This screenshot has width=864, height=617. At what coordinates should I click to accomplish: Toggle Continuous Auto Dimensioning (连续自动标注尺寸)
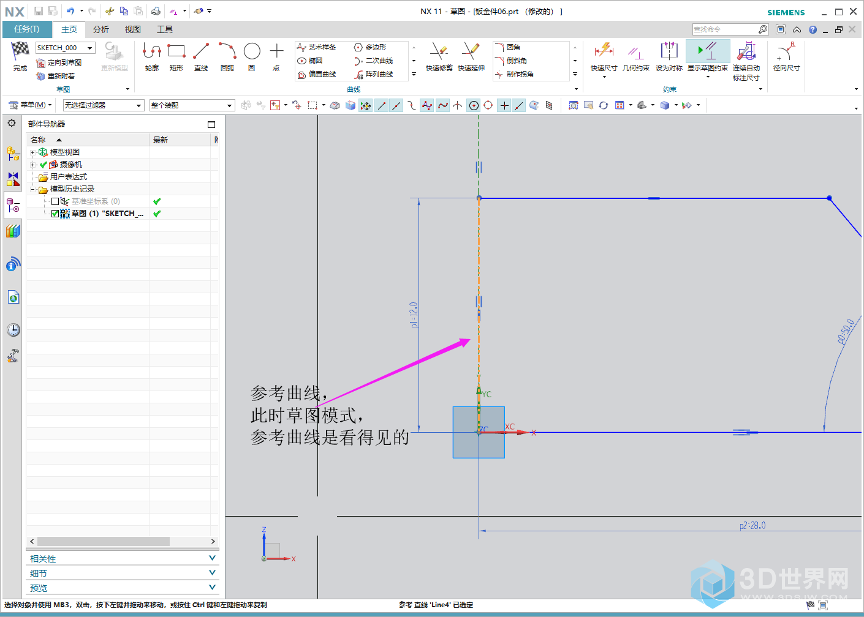pos(746,61)
